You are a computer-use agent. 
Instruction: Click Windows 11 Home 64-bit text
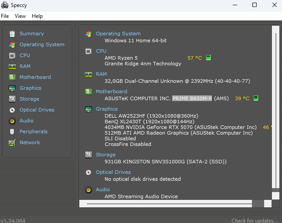point(136,41)
